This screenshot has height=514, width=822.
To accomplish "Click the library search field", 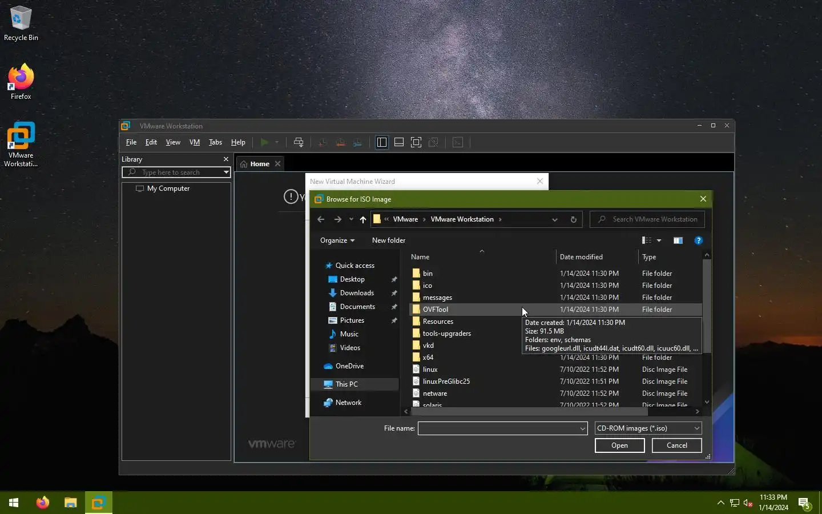I will coord(172,172).
